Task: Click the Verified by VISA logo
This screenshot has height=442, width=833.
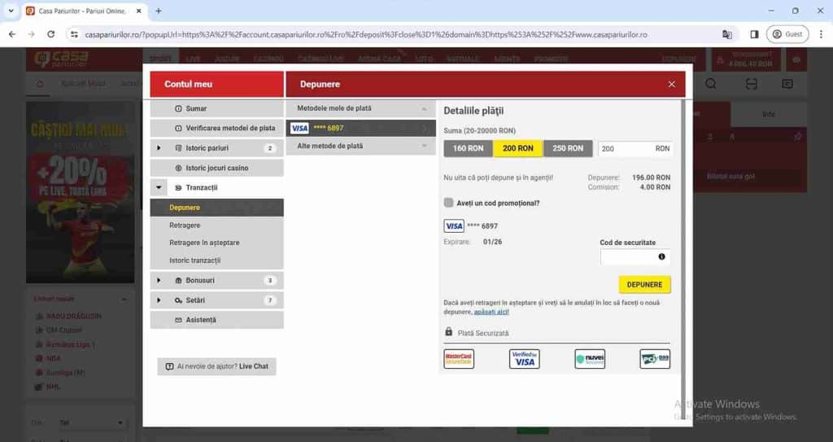Action: pos(525,359)
